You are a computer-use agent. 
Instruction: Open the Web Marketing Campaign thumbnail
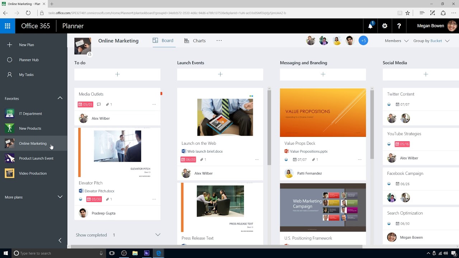tap(323, 207)
